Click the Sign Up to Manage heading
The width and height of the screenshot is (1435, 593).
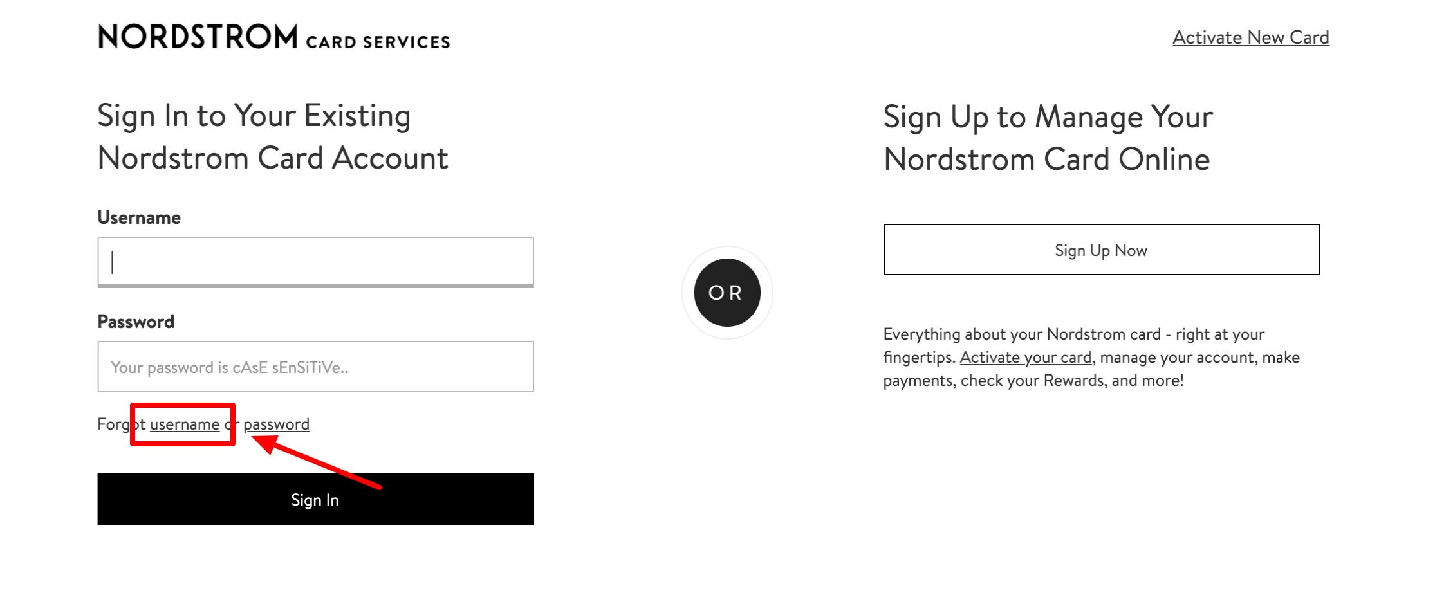coord(1048,117)
